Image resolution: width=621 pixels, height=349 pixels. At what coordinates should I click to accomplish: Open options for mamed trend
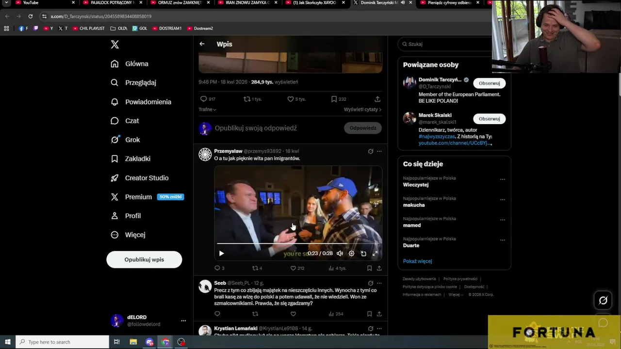click(503, 220)
